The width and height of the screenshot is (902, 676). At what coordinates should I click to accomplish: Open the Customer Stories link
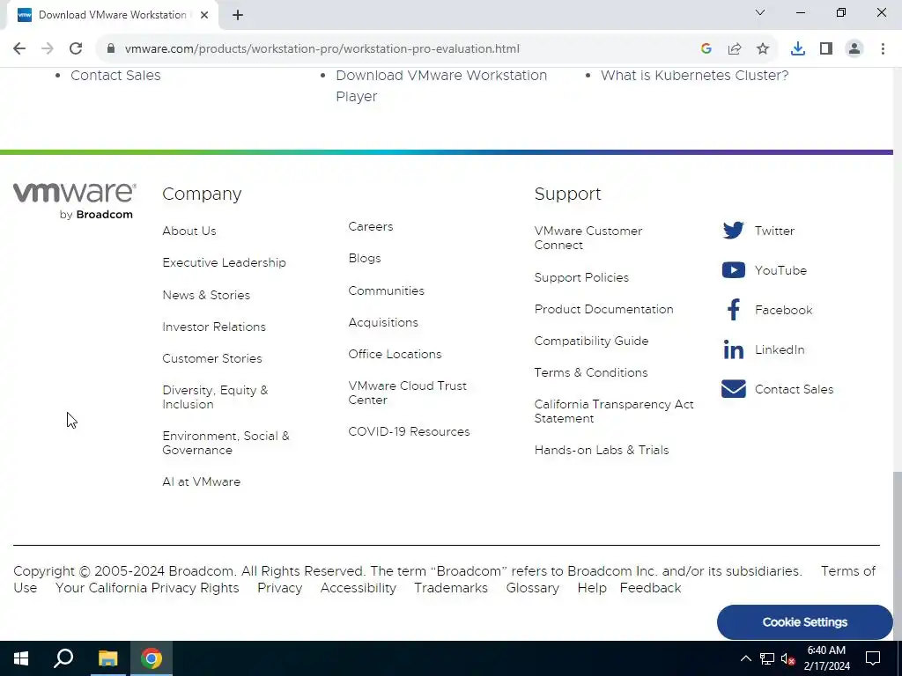(212, 358)
